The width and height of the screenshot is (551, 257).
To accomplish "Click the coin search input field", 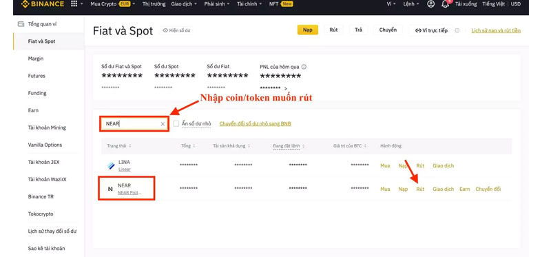I will (x=134, y=124).
